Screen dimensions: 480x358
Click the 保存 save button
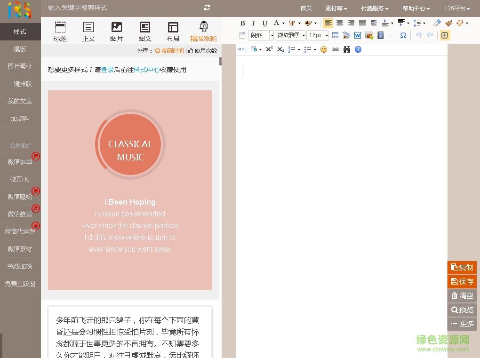point(462,281)
